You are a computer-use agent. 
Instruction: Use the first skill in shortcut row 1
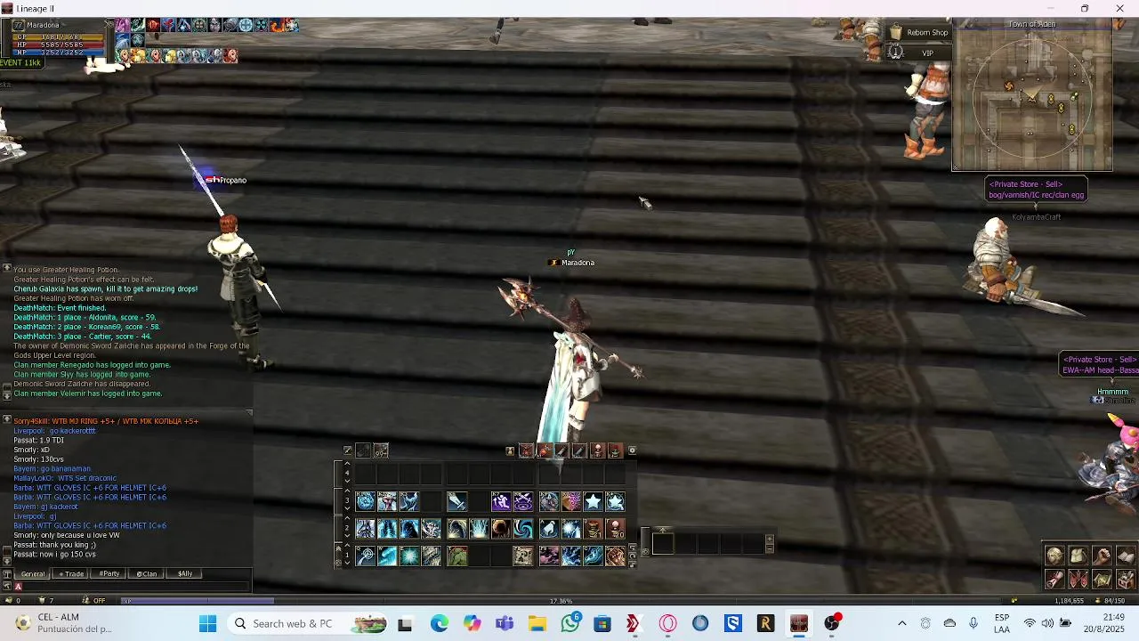(x=366, y=556)
